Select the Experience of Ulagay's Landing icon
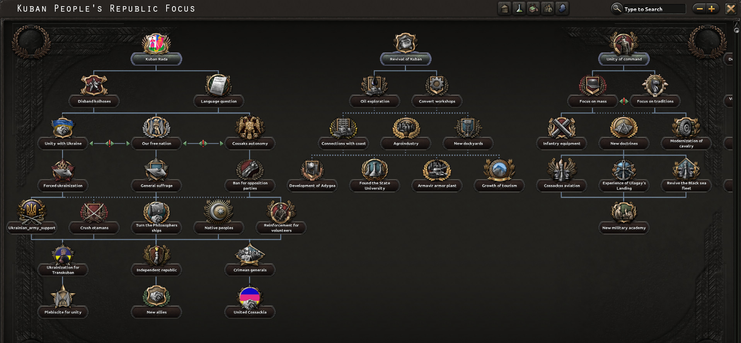The height and width of the screenshot is (343, 741). [x=623, y=170]
